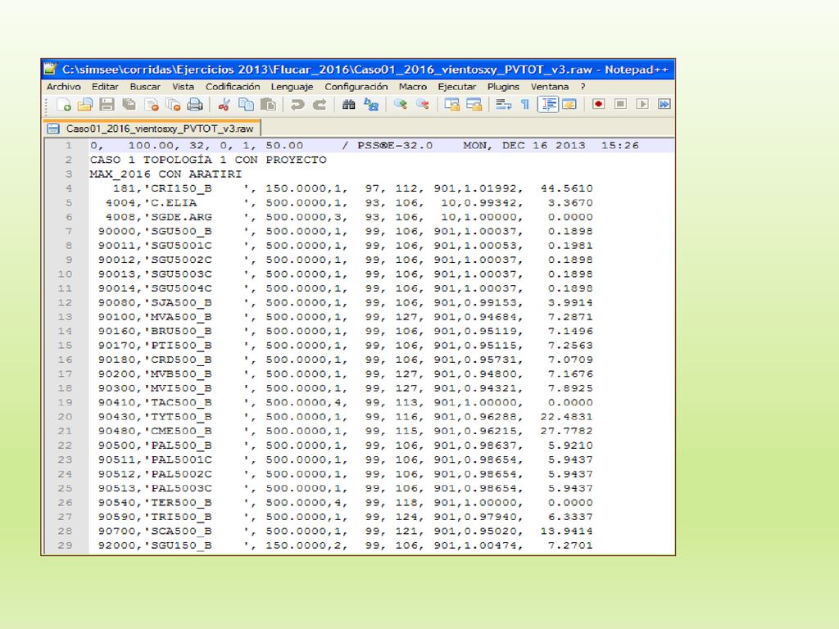The width and height of the screenshot is (839, 629).
Task: Open Find with the binoculars icon
Action: 349,105
